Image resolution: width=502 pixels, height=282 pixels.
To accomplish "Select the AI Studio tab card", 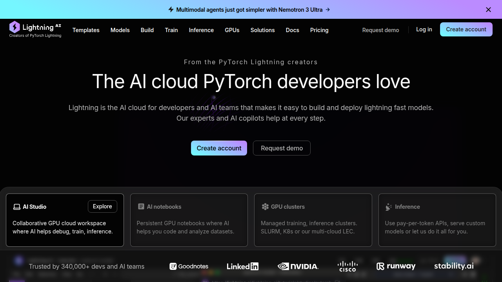I will (x=65, y=220).
